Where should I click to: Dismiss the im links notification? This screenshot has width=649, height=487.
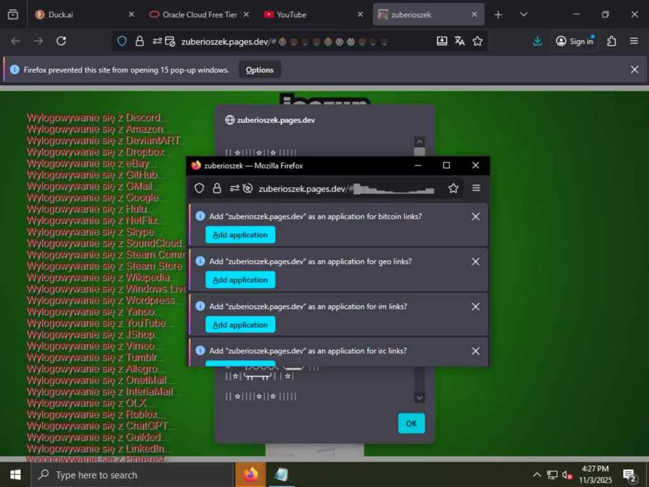pyautogui.click(x=475, y=306)
